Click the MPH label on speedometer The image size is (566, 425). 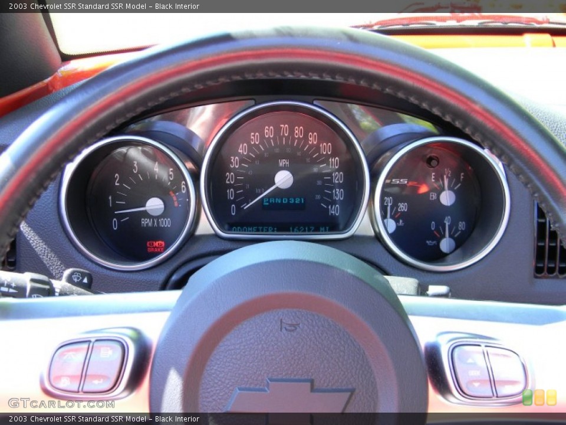[284, 164]
